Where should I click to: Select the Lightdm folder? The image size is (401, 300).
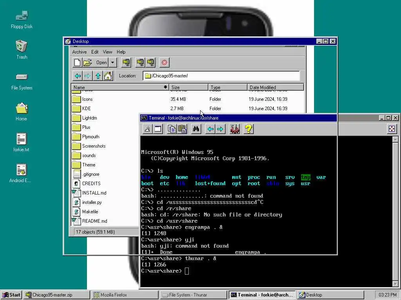click(89, 118)
